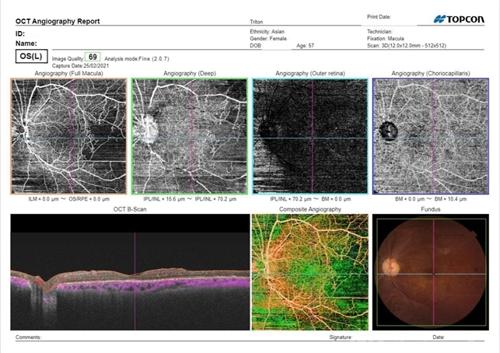This screenshot has width=500, height=353.
Task: Select the Composite Angiography image
Action: click(310, 272)
